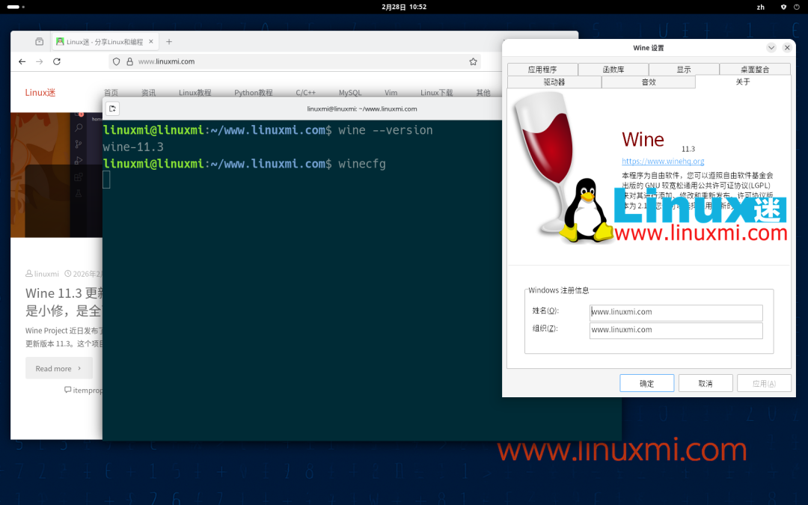Switch to the 驱动器 tab in Wine 设置

pyautogui.click(x=554, y=83)
